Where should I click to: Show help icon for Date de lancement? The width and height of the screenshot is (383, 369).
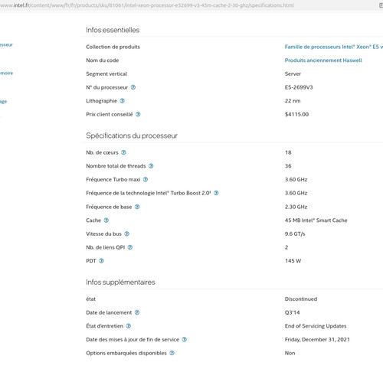[x=137, y=312]
